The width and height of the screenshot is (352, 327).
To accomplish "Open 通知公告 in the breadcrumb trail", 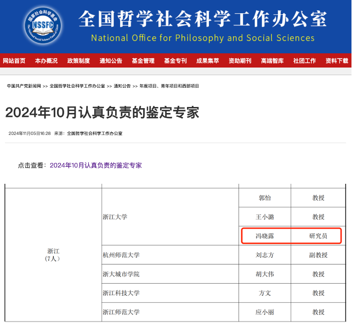I will click(x=122, y=86).
